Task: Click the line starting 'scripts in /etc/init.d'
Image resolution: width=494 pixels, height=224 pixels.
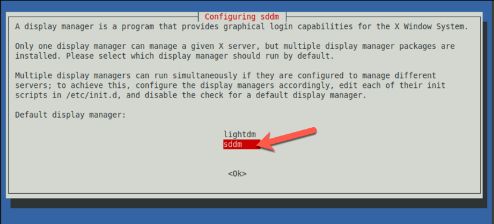Action: tap(190, 95)
